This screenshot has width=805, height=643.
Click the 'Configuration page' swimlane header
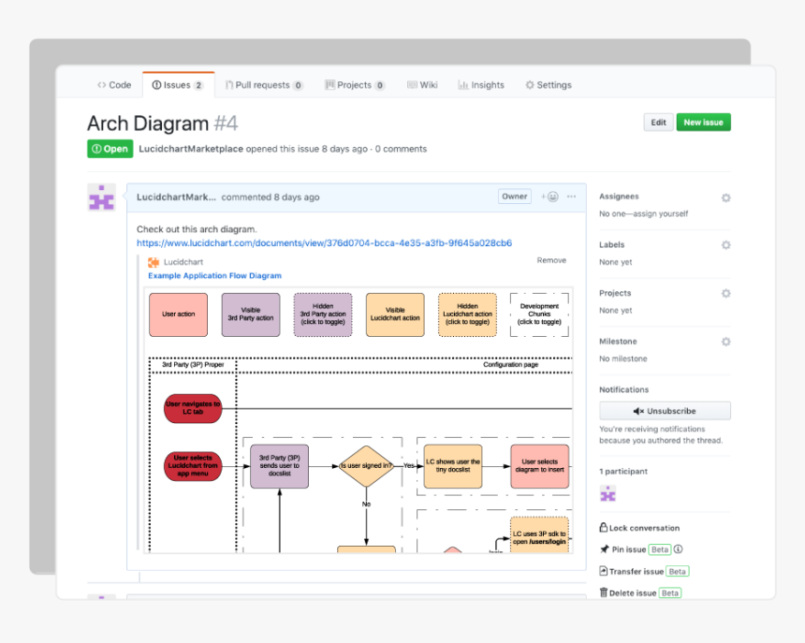click(x=510, y=365)
